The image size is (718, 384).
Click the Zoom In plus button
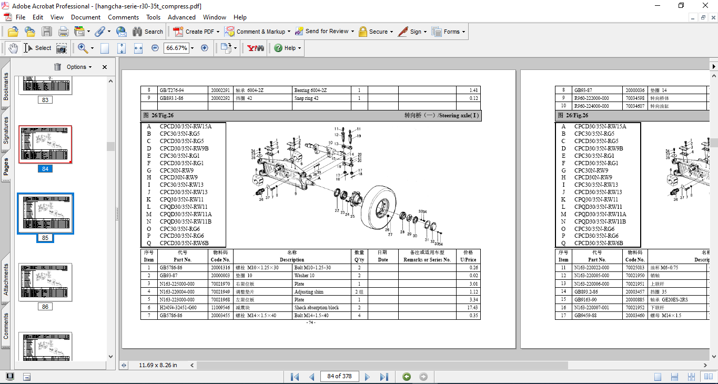pos(205,48)
